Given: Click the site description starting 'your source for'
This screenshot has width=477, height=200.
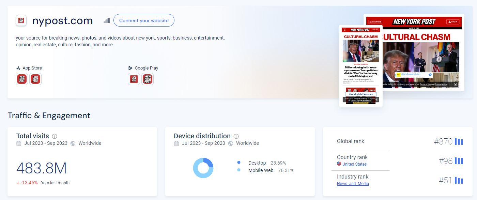Looking at the screenshot, I should [120, 41].
